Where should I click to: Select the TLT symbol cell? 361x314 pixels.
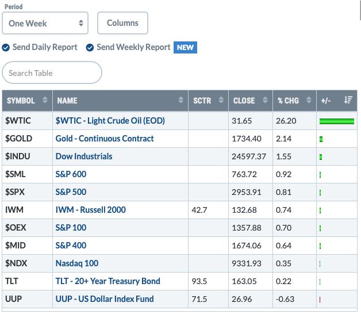[28, 281]
